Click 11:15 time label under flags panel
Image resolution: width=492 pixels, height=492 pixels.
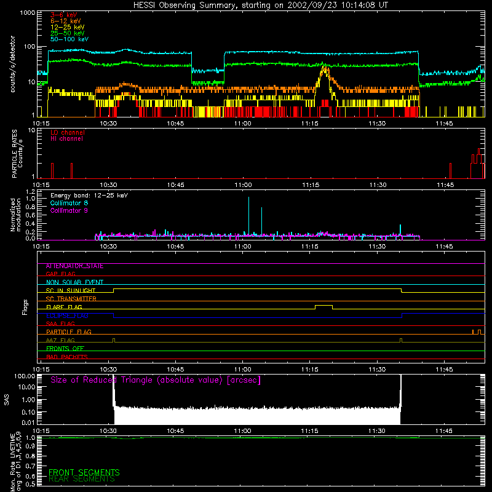(310, 370)
